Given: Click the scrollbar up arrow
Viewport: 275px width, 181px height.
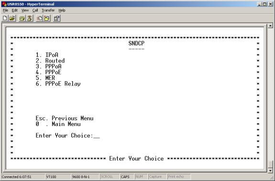Looking at the screenshot, I should [x=270, y=26].
